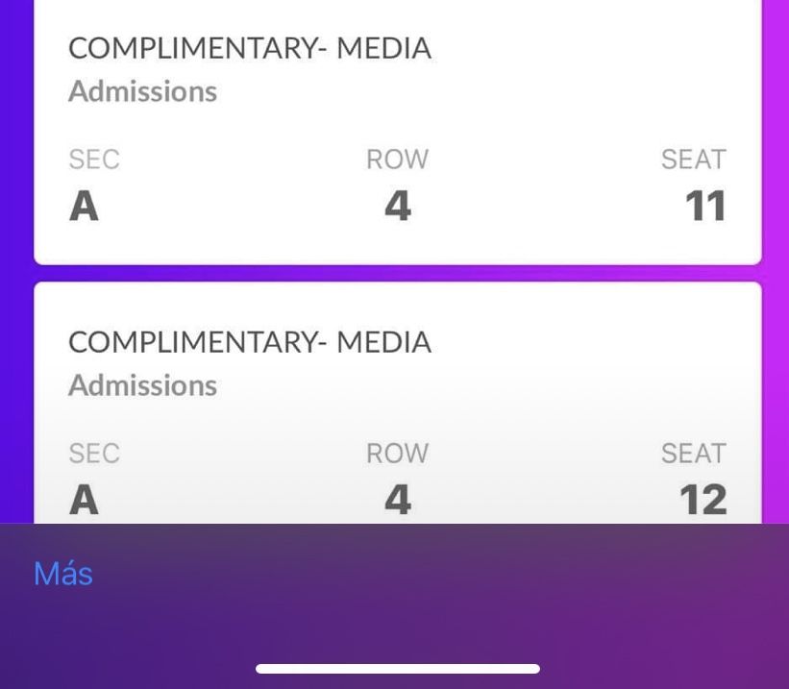Image resolution: width=789 pixels, height=689 pixels.
Task: Tap Admissions on the seat 12 ticket
Action: click(x=143, y=385)
